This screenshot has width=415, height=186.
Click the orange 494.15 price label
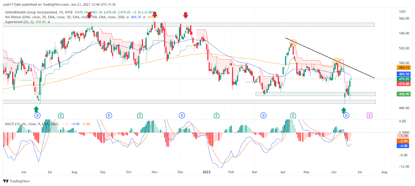click(404, 68)
